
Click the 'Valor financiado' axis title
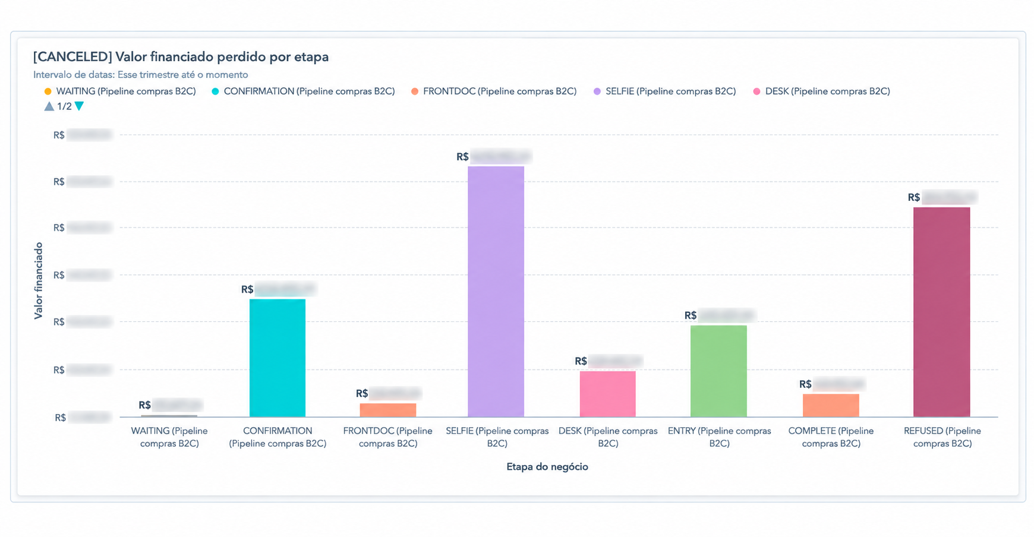39,280
